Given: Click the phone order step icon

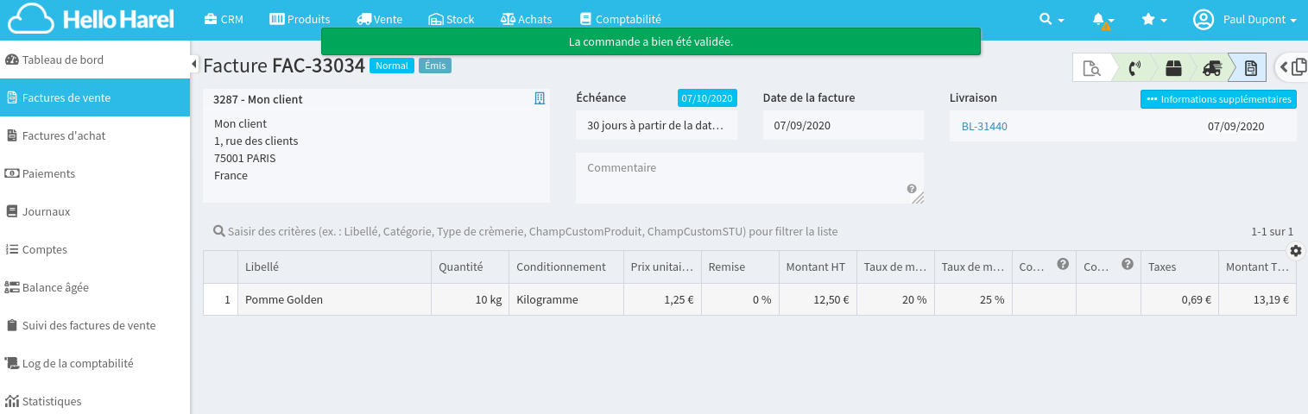Looking at the screenshot, I should [x=1134, y=68].
